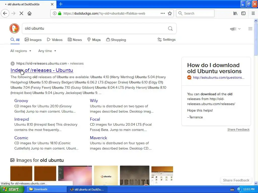Follow the askubuntu.com questions link

coord(218,77)
